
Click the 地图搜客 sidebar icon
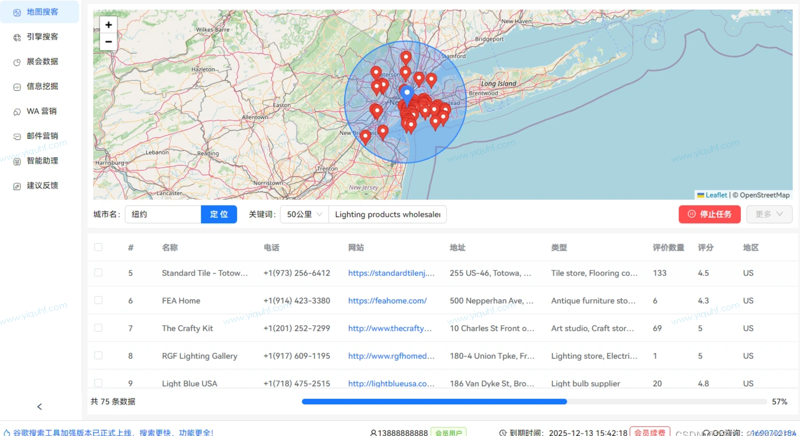pyautogui.click(x=17, y=12)
